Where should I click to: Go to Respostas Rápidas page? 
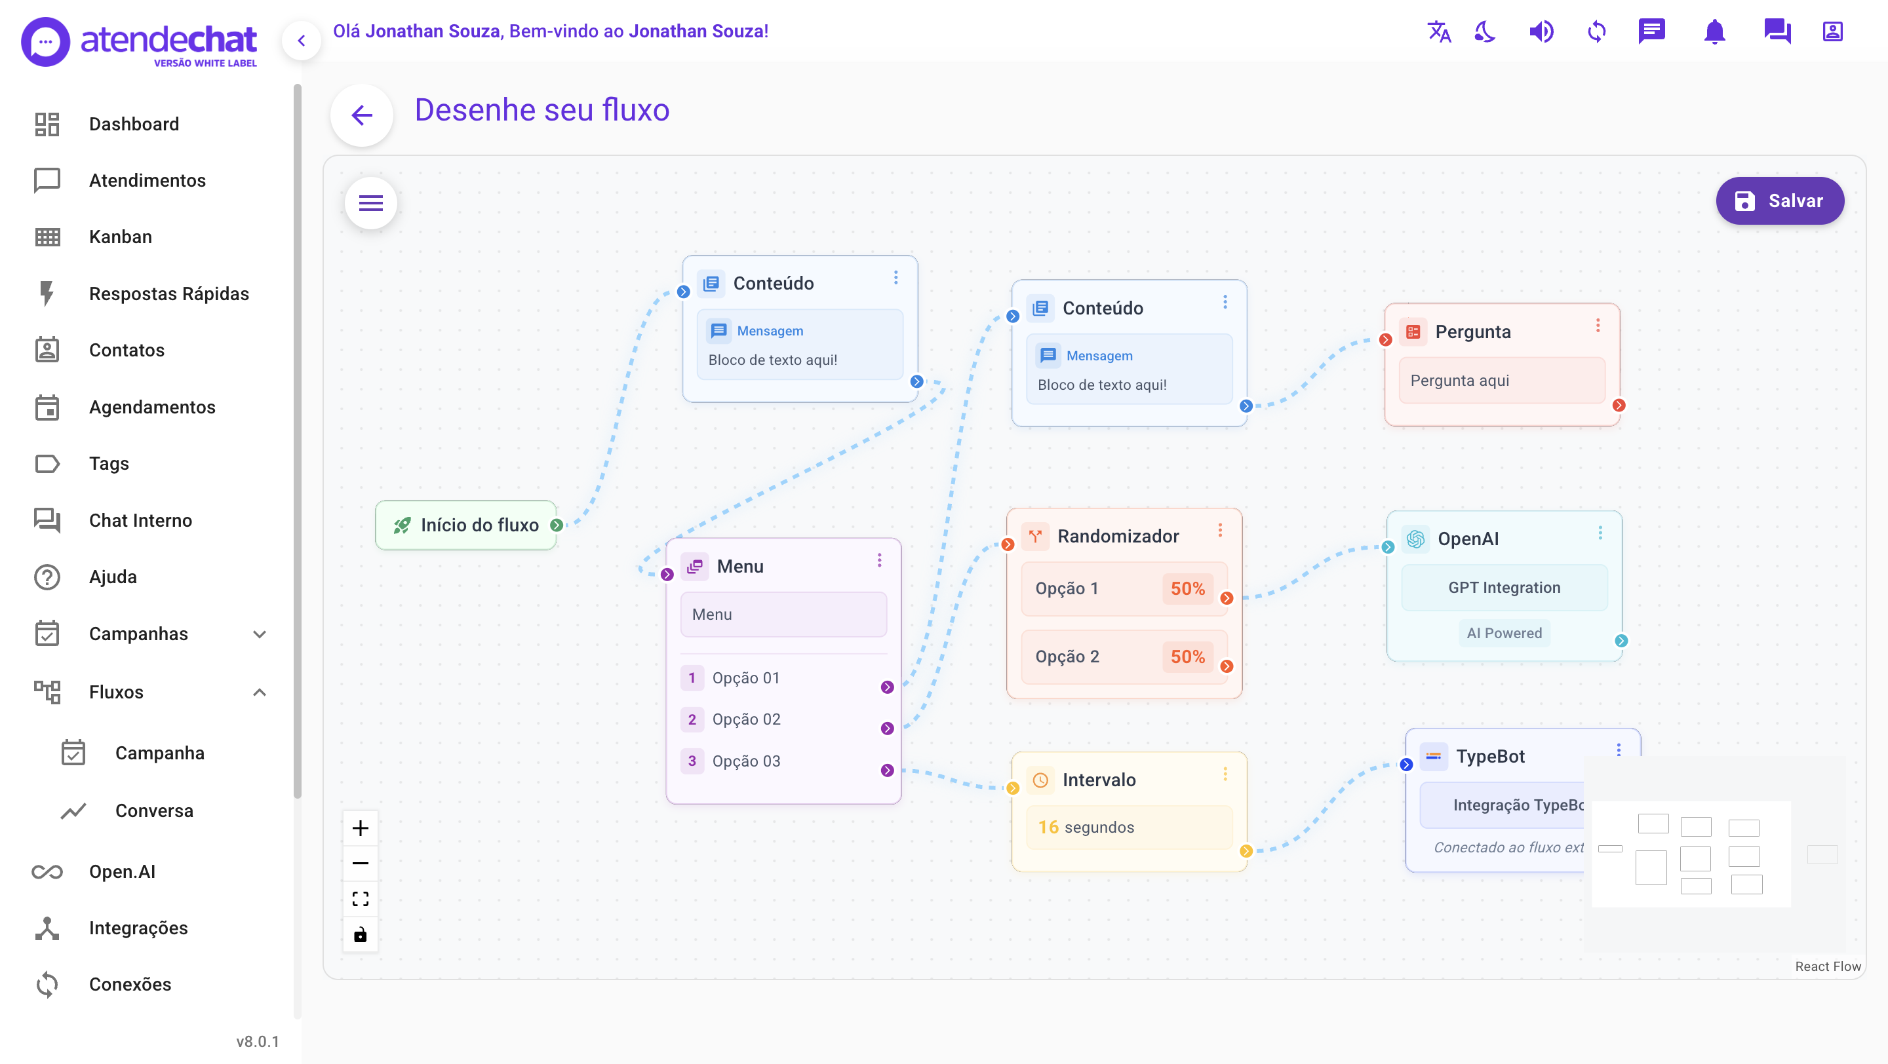point(168,294)
